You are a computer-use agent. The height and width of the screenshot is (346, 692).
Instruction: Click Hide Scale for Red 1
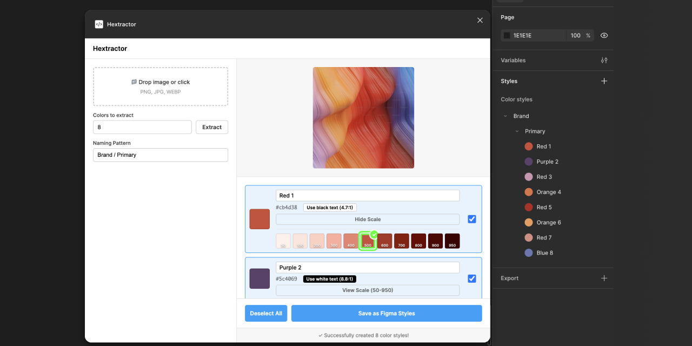[368, 219]
